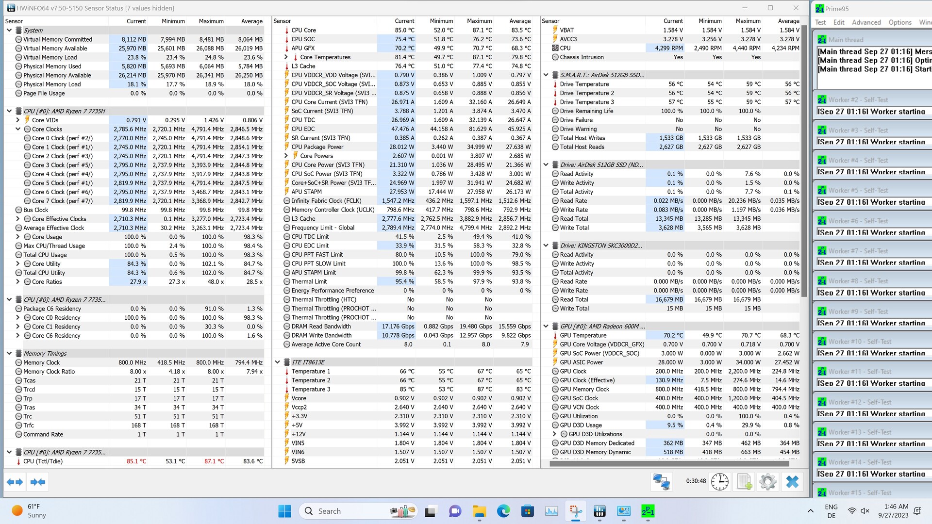932x524 pixels.
Task: Expand the Core Ratios row
Action: [x=18, y=282]
